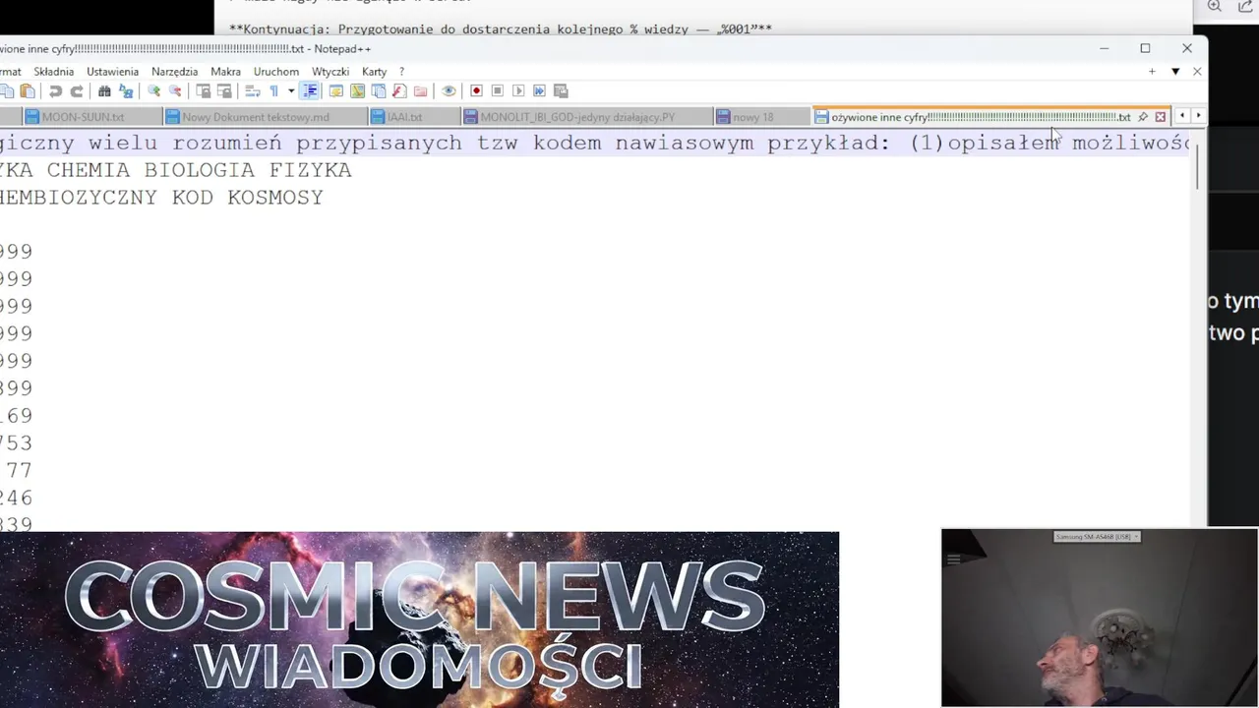Screen dimensions: 1259x708
Task: Open the user defined language icon
Action: click(x=336, y=91)
